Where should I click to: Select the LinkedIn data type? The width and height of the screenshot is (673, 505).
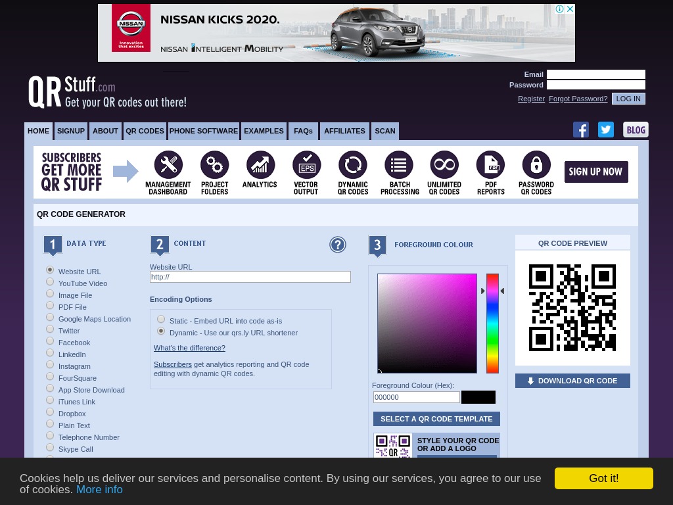pyautogui.click(x=50, y=353)
